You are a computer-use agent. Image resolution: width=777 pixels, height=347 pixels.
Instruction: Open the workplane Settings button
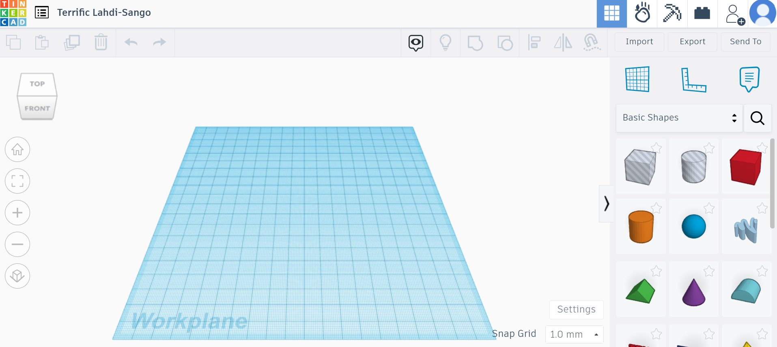[577, 310]
